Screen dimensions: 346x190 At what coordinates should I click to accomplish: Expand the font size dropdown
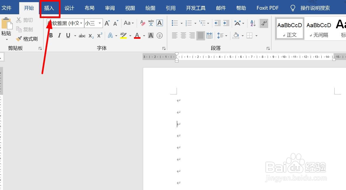point(100,23)
